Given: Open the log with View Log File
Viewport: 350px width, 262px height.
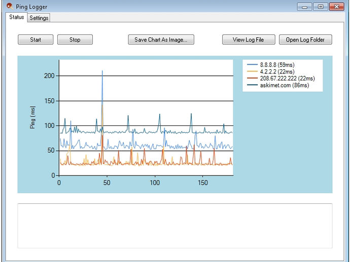Looking at the screenshot, I should click(249, 39).
